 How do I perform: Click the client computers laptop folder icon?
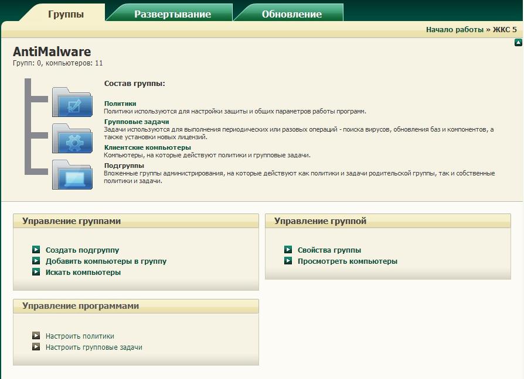click(72, 175)
